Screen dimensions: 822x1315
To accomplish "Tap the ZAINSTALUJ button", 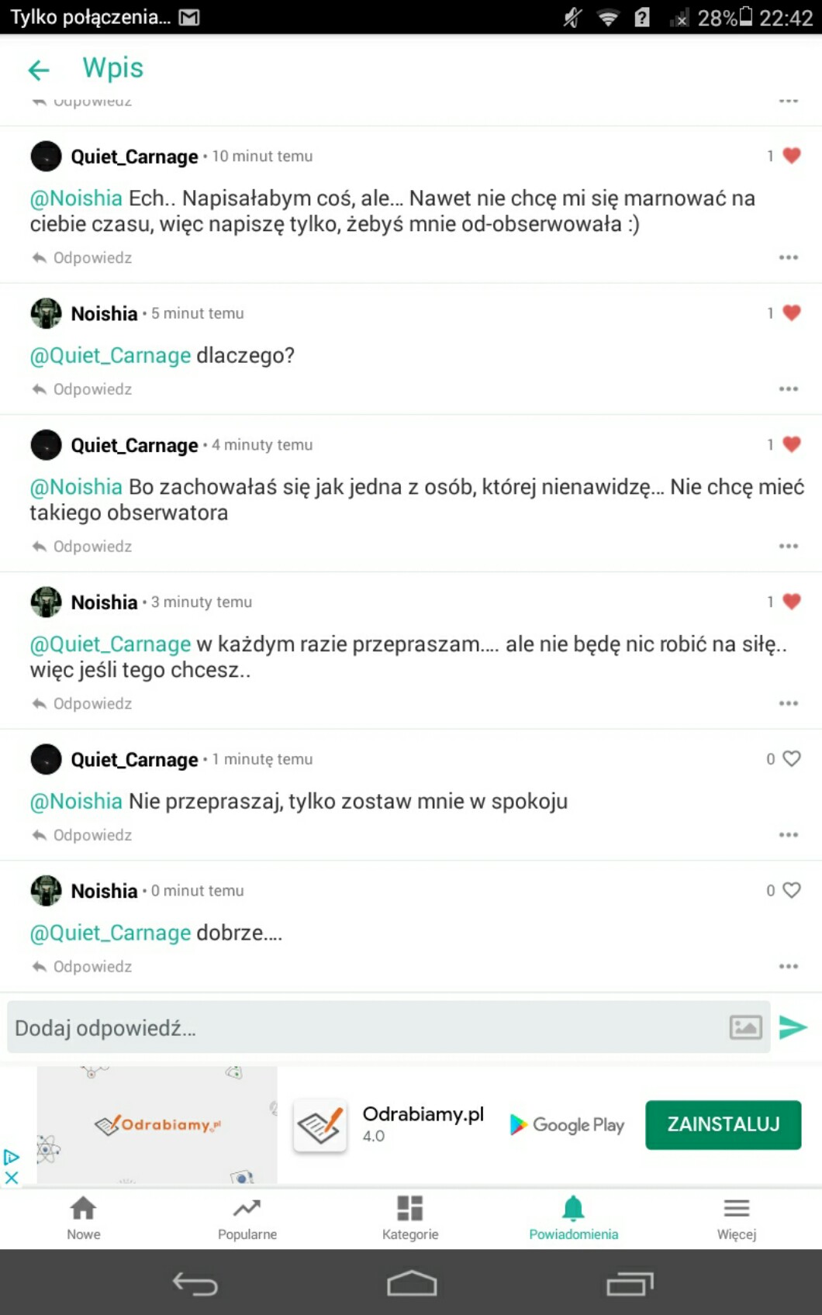I will point(723,1124).
